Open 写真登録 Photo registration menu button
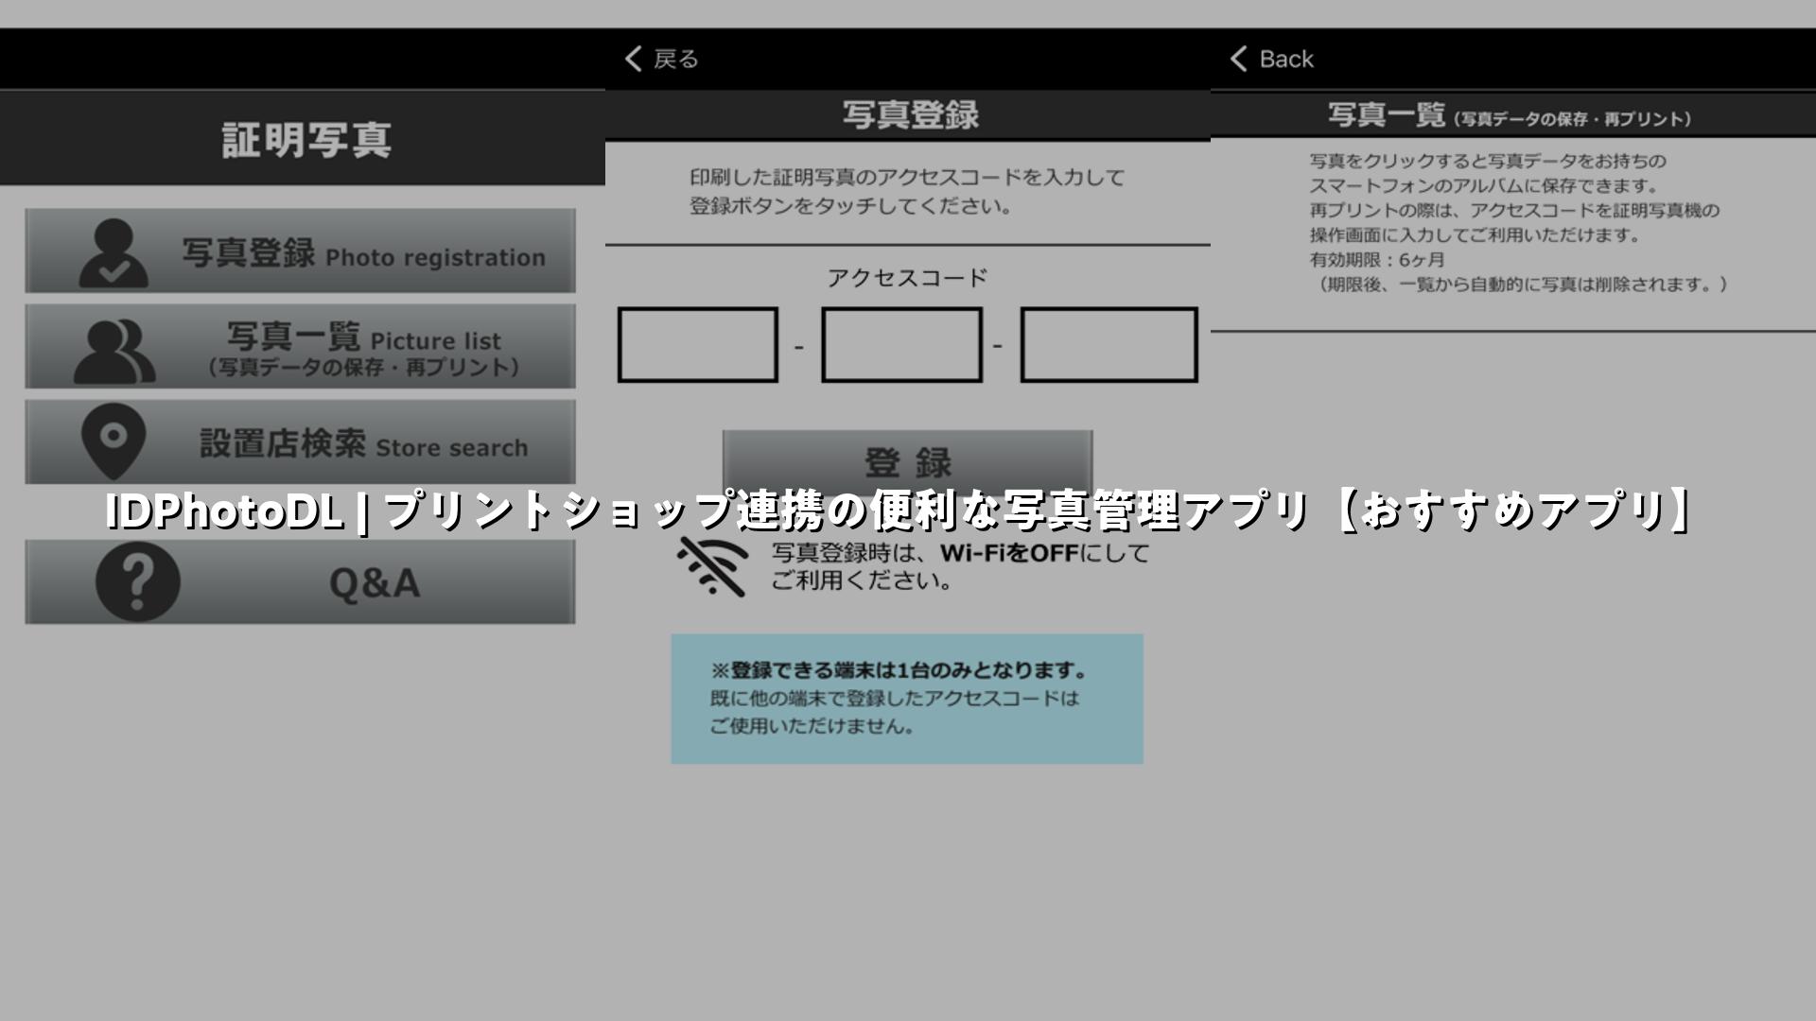This screenshot has width=1816, height=1021. [x=300, y=251]
